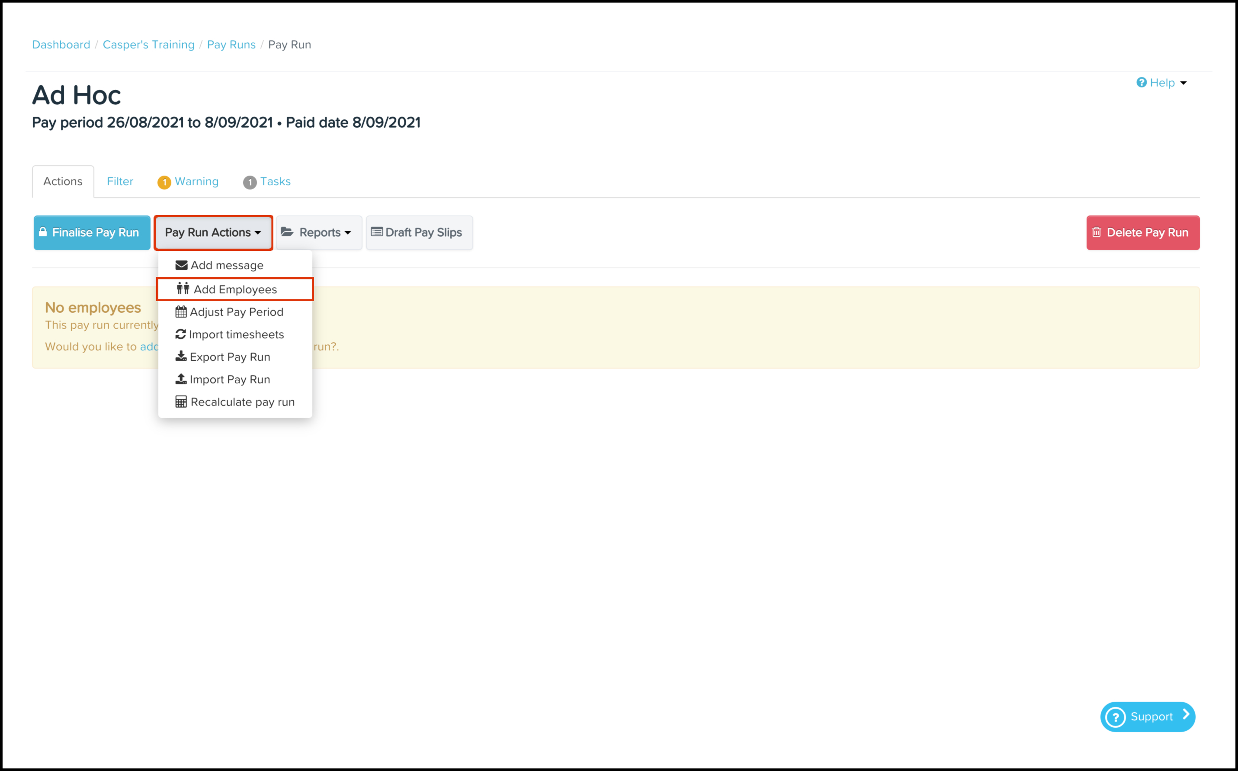Switch to the Filter tab
The width and height of the screenshot is (1238, 771).
click(120, 182)
